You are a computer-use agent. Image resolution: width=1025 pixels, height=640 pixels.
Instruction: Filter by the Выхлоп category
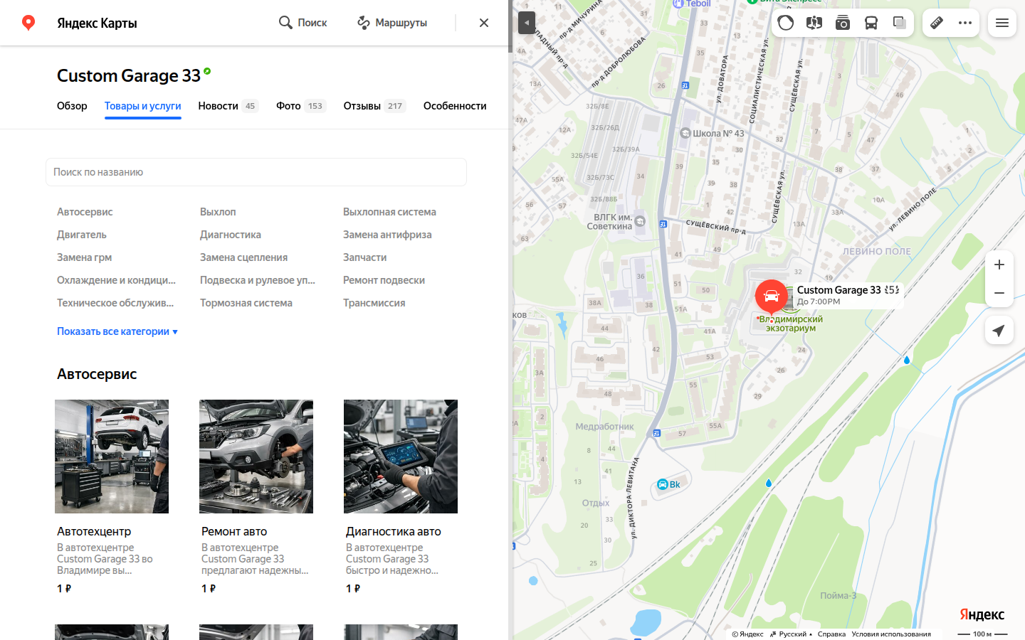point(218,212)
